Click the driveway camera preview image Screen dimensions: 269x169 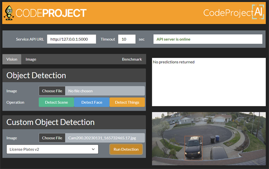click(209, 139)
